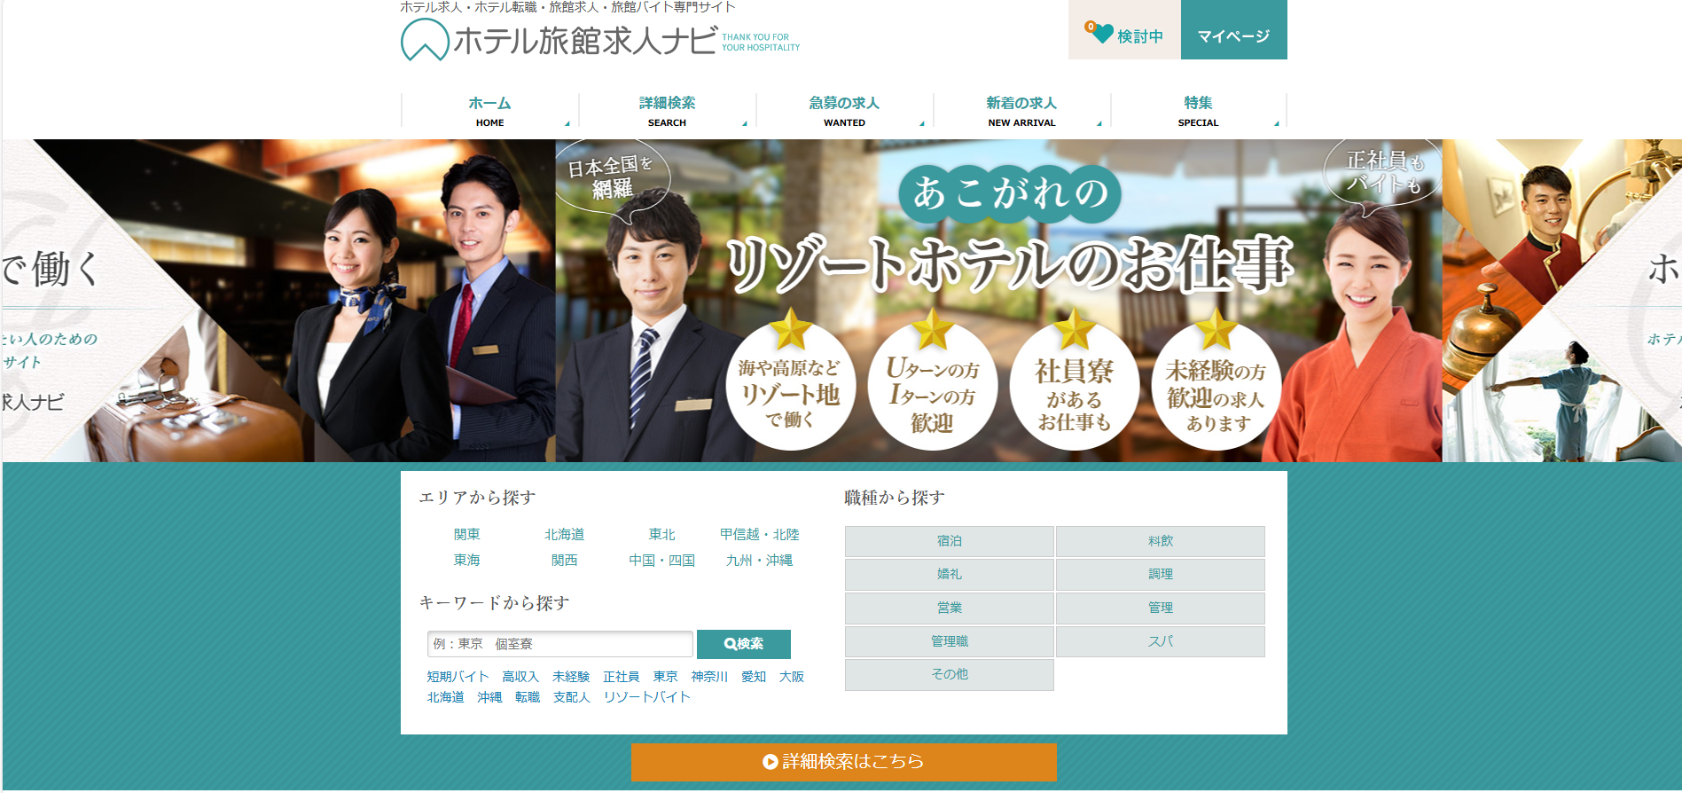Choose the 宿泊 job category button
The height and width of the screenshot is (793, 1682).
(949, 541)
